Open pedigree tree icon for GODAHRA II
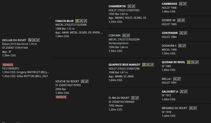 click(x=180, y=46)
